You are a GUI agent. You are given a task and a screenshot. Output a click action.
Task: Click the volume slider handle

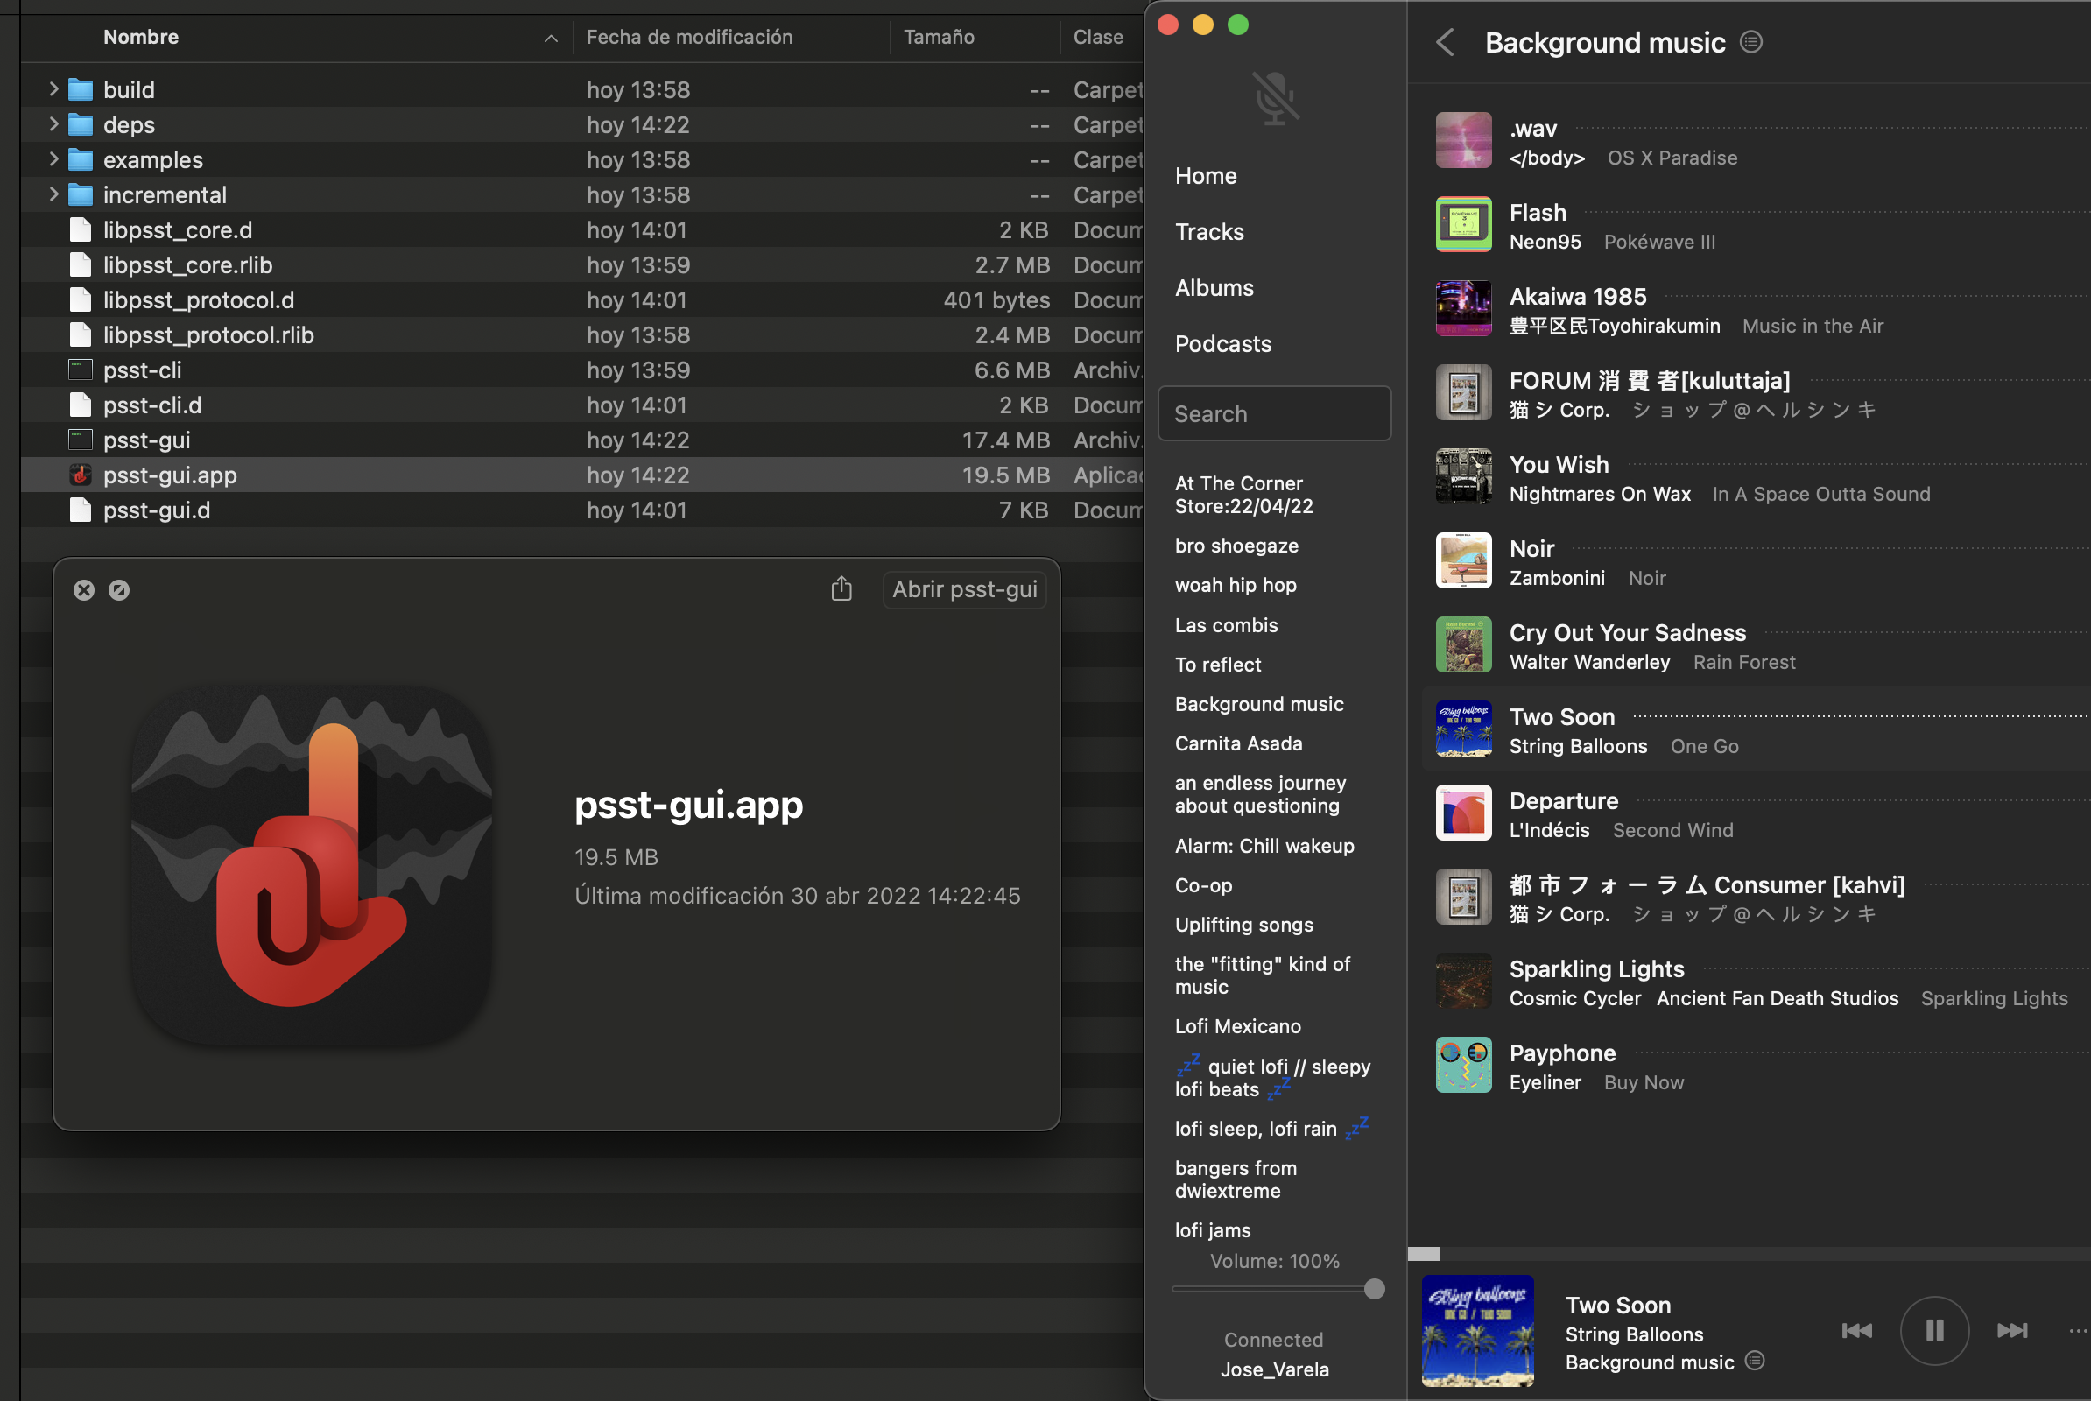(x=1375, y=1288)
